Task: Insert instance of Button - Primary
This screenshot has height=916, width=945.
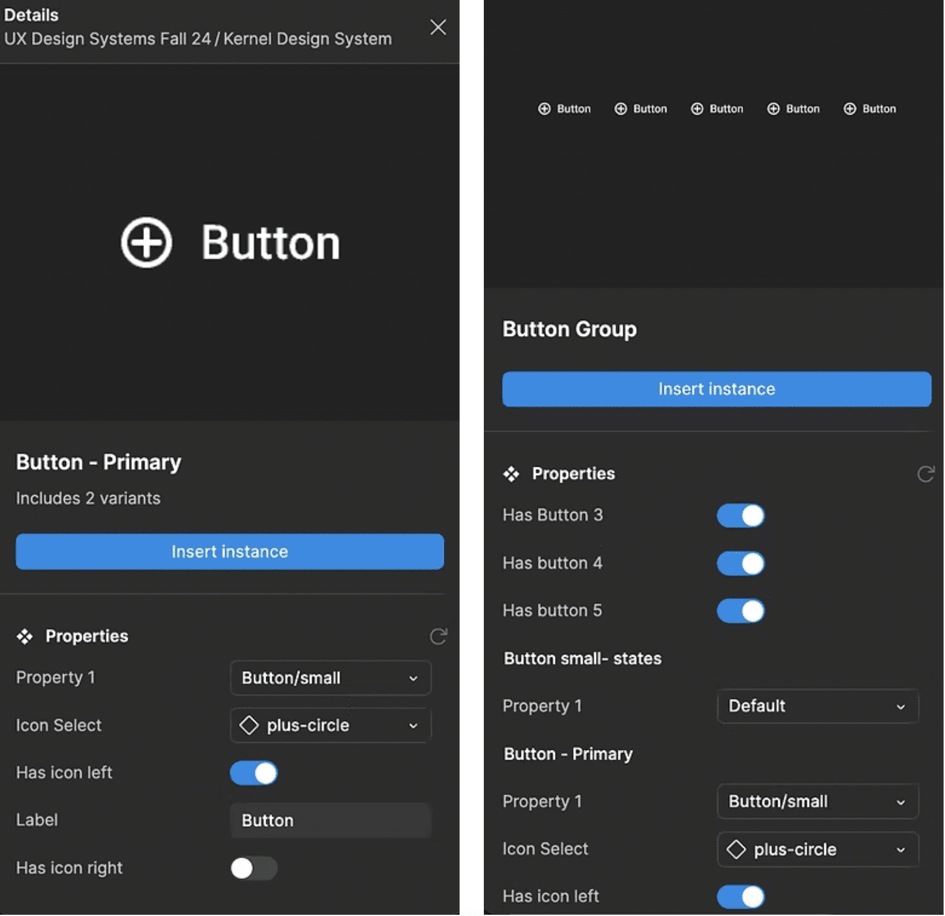Action: click(x=230, y=552)
